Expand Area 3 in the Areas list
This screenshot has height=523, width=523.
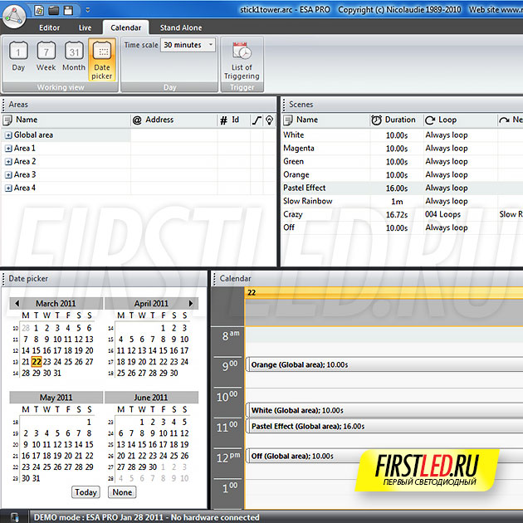pyautogui.click(x=8, y=174)
